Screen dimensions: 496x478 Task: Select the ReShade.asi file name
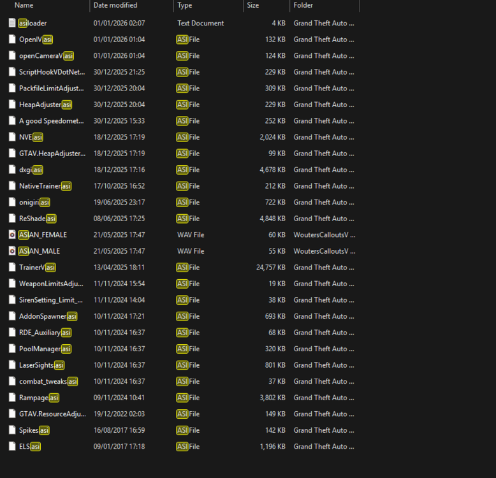coord(38,219)
